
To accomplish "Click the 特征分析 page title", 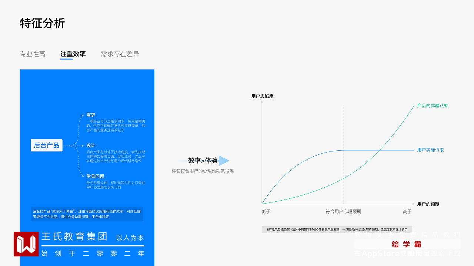I will 43,23.
